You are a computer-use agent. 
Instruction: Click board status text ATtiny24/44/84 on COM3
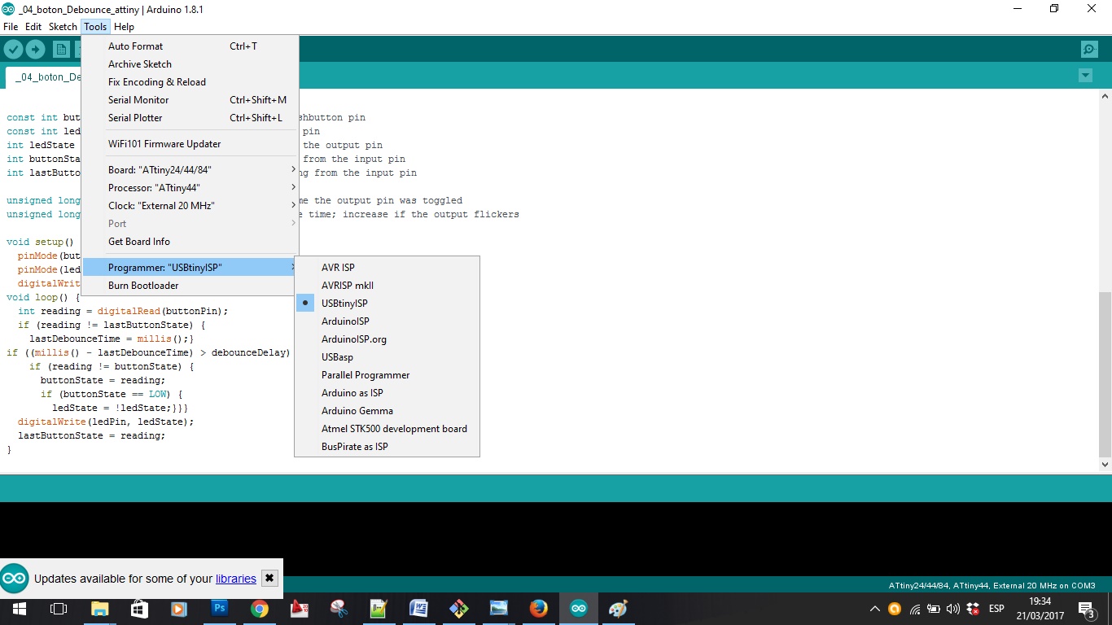coord(992,585)
